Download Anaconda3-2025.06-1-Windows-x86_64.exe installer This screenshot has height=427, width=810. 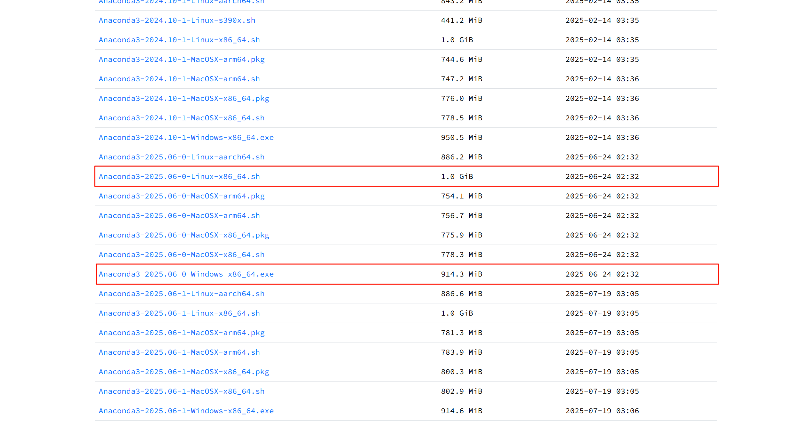186,411
